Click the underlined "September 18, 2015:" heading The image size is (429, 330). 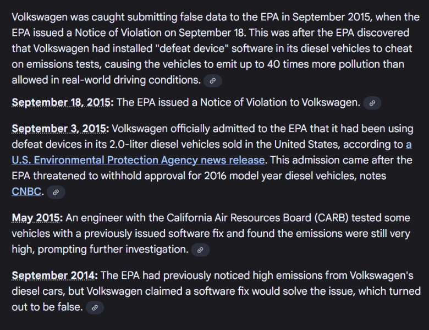(x=63, y=102)
